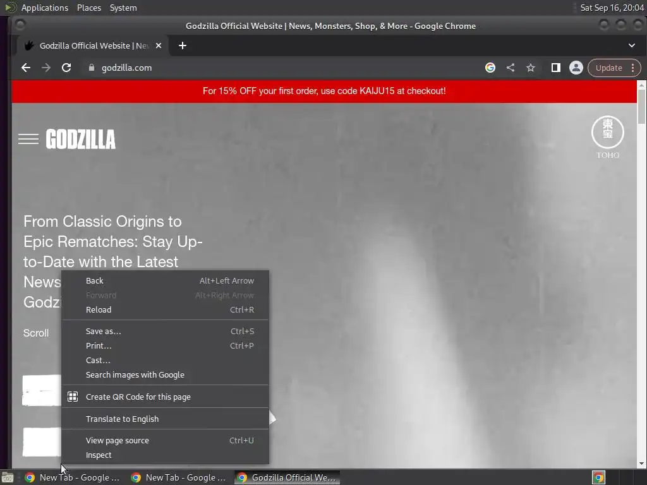
Task: Select the Godzilla Official Website tab
Action: tap(93, 45)
